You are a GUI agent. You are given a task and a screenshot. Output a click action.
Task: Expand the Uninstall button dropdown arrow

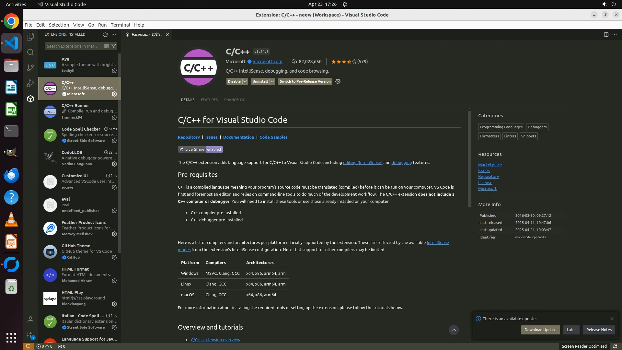tap(272, 81)
